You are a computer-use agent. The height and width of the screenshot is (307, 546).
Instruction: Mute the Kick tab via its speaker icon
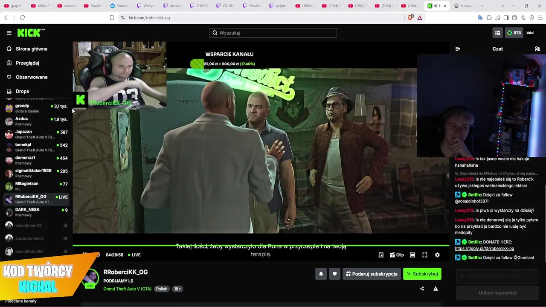pyautogui.click(x=436, y=6)
